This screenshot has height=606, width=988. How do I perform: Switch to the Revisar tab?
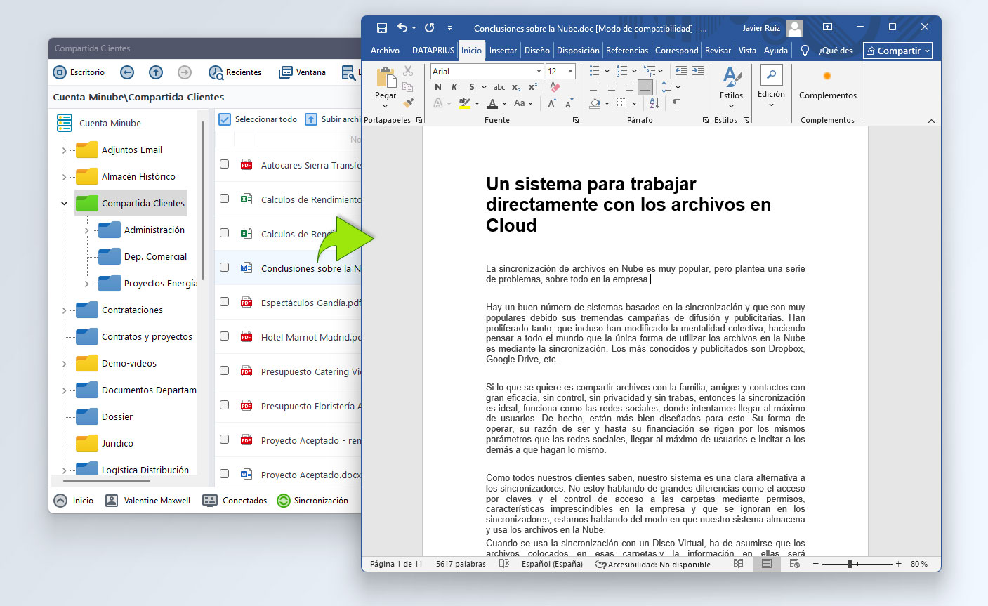pos(718,51)
